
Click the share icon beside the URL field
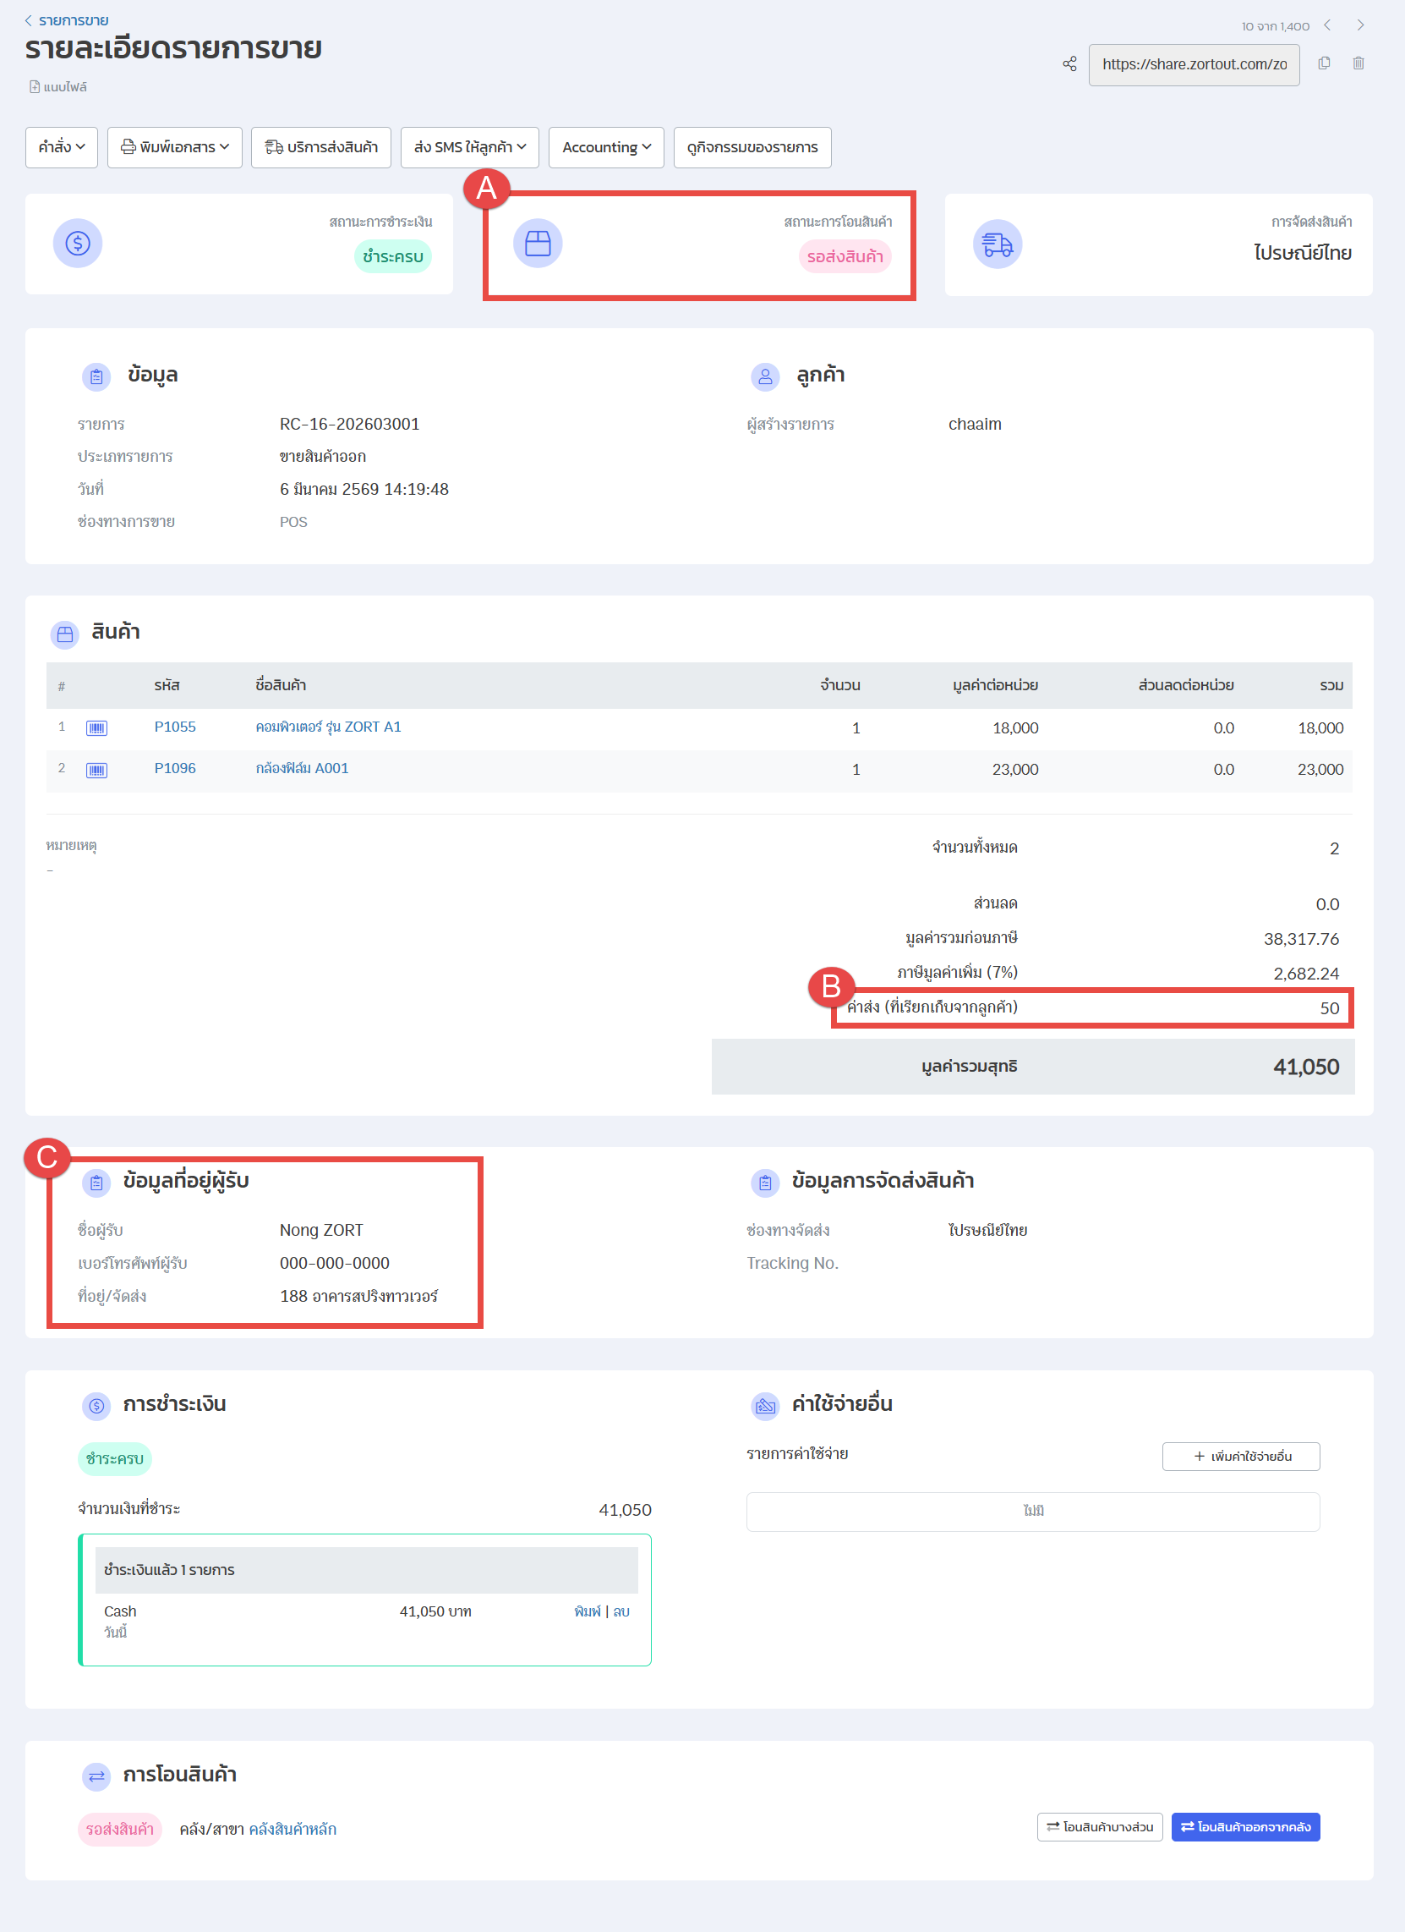(1069, 64)
